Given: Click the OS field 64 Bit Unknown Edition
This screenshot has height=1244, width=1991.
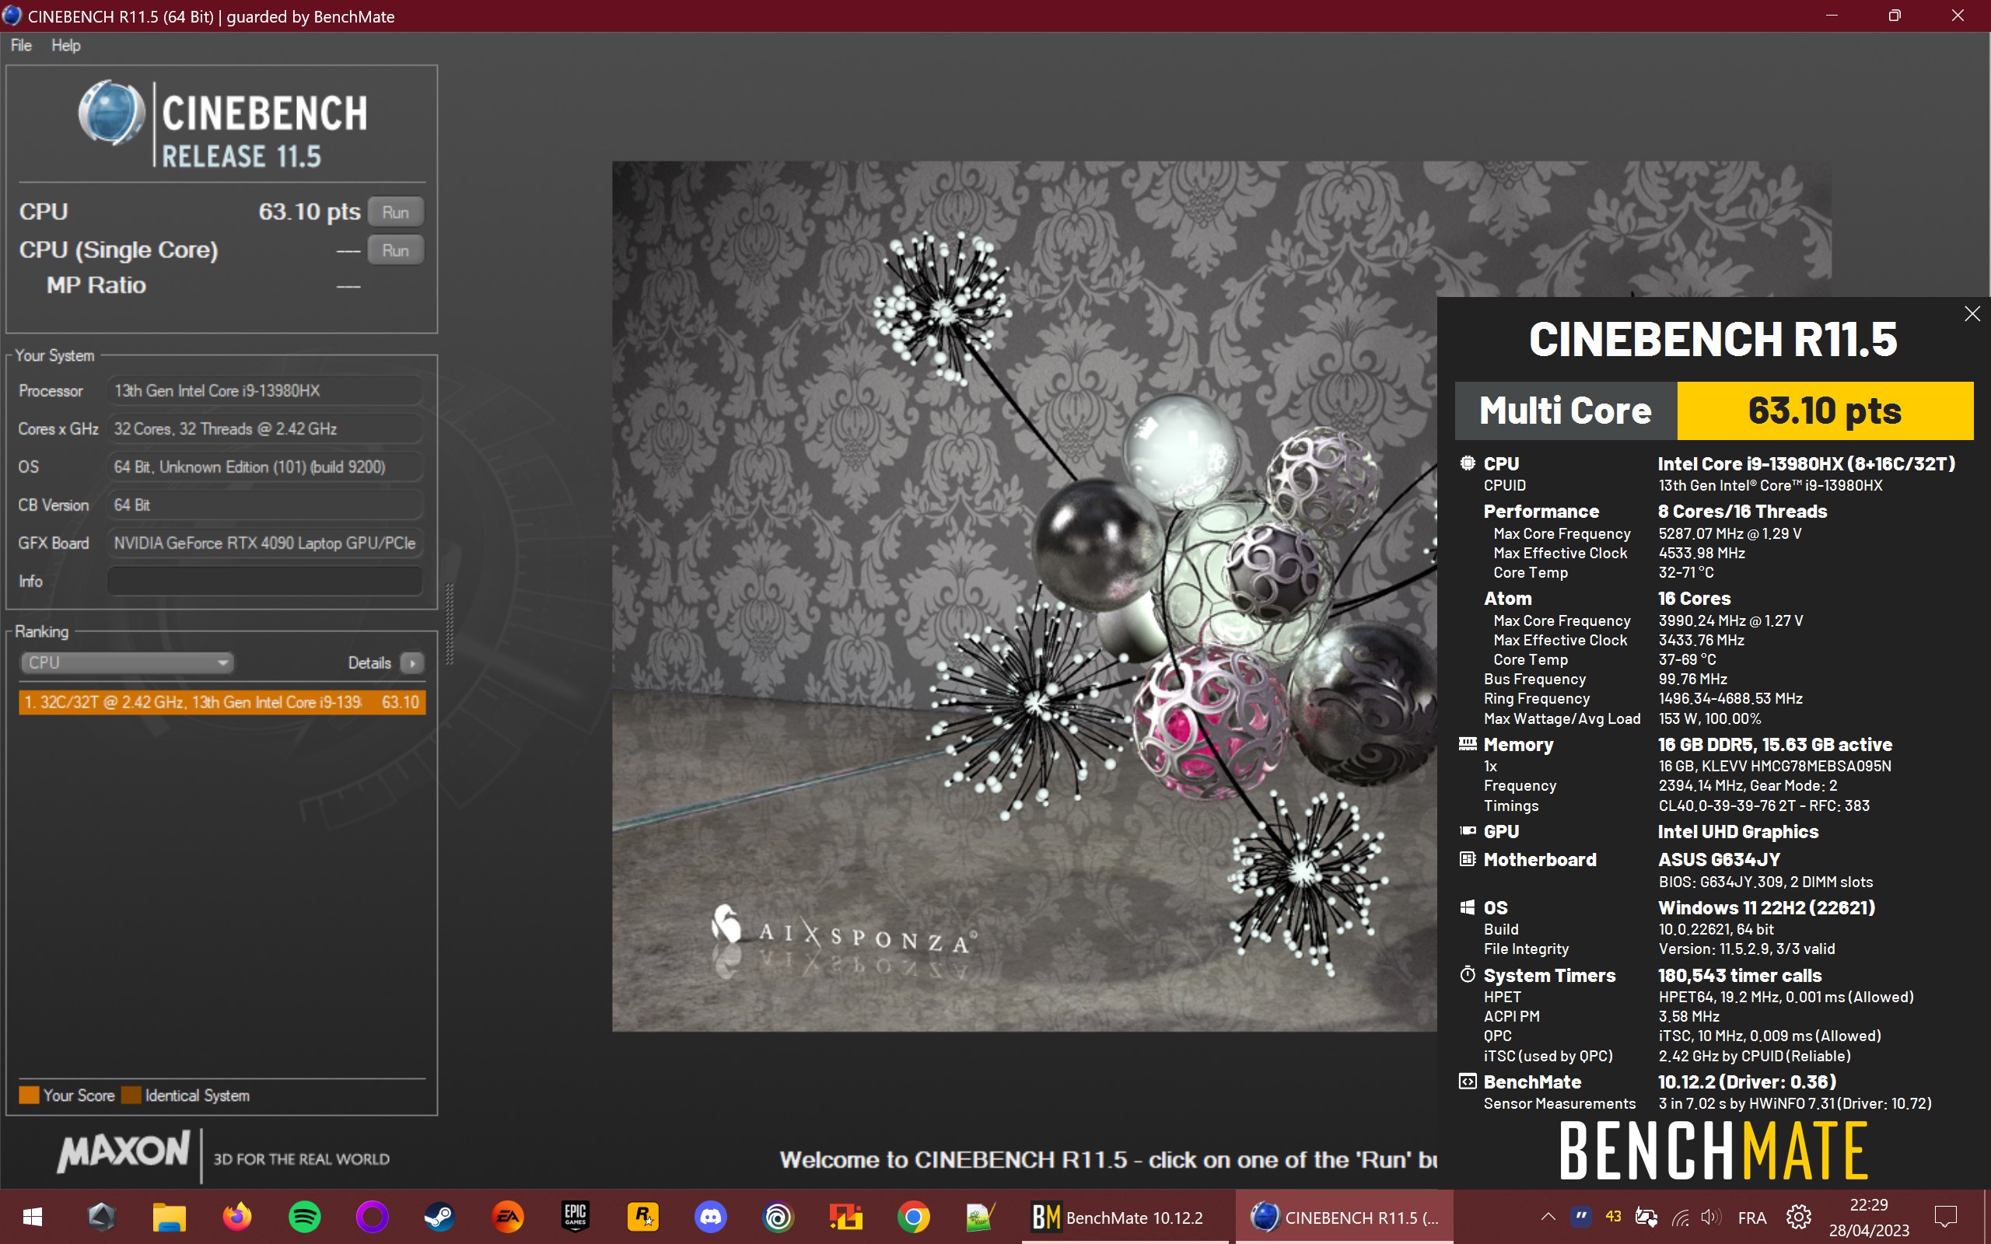Looking at the screenshot, I should pyautogui.click(x=265, y=466).
